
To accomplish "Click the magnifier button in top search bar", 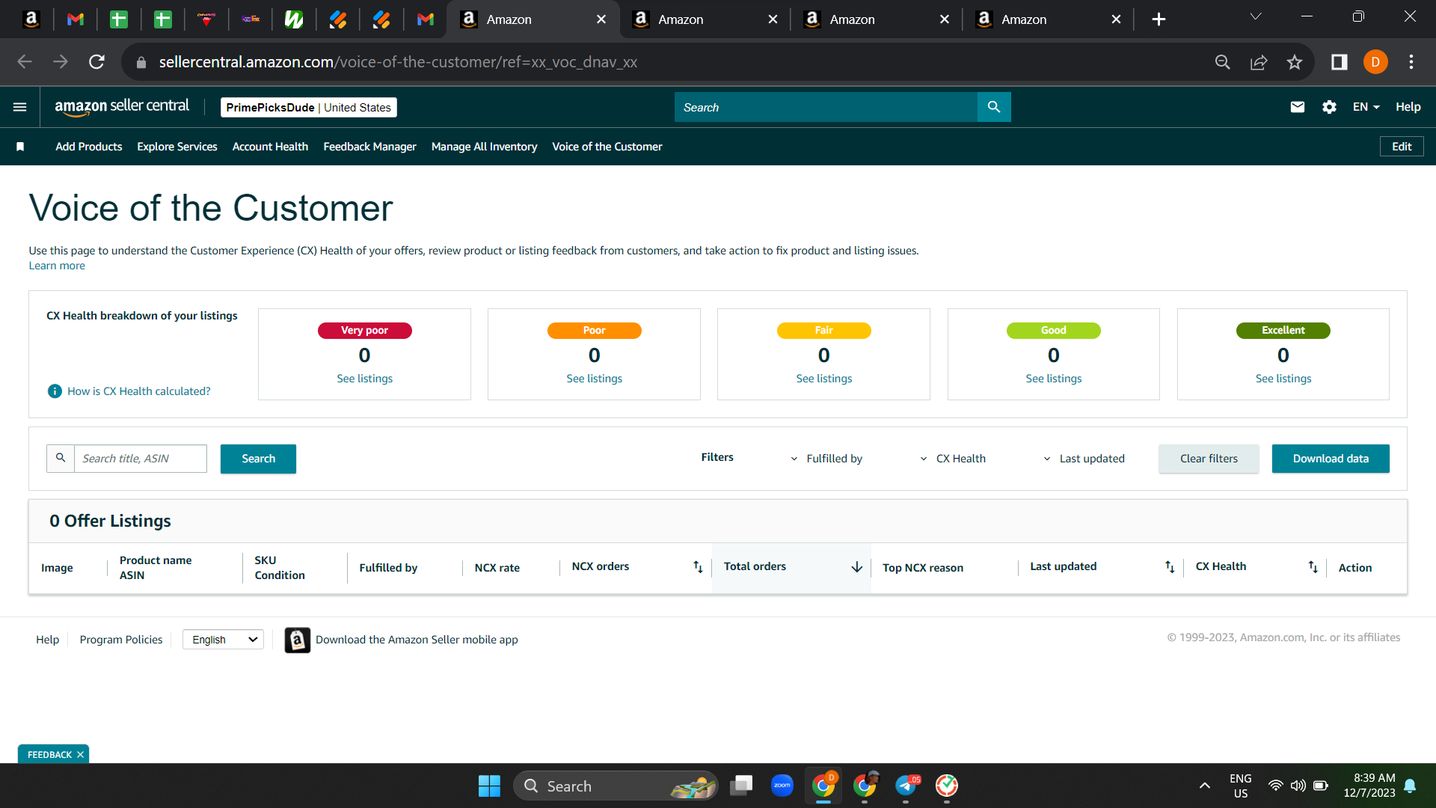I will (994, 107).
